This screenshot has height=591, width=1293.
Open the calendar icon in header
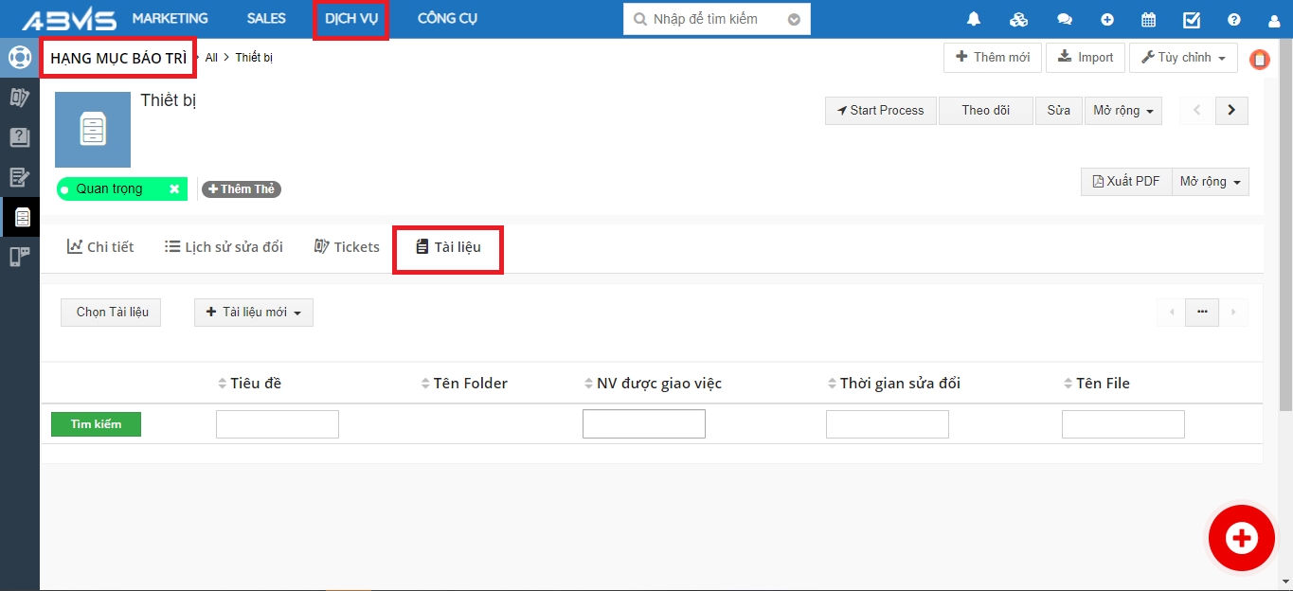[x=1148, y=19]
